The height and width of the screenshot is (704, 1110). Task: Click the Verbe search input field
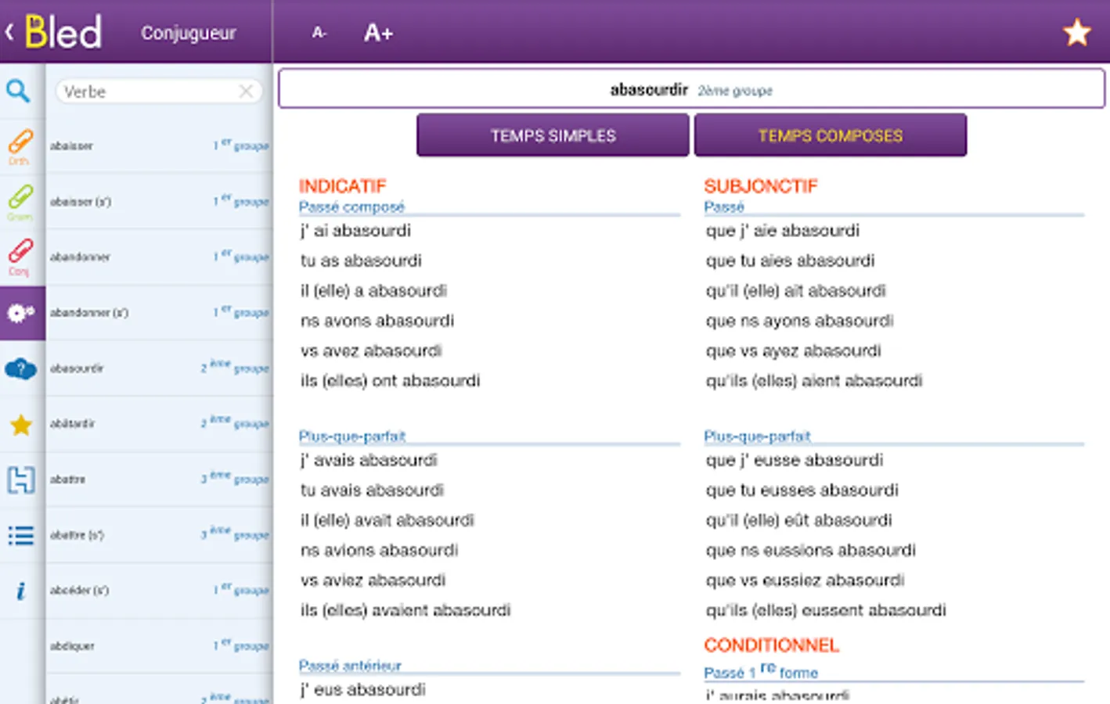click(x=159, y=92)
